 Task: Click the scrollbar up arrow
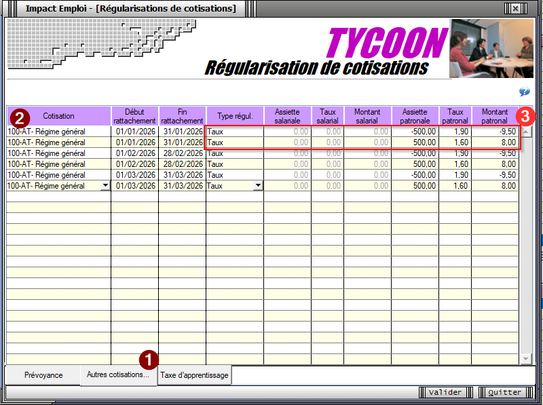click(x=525, y=132)
